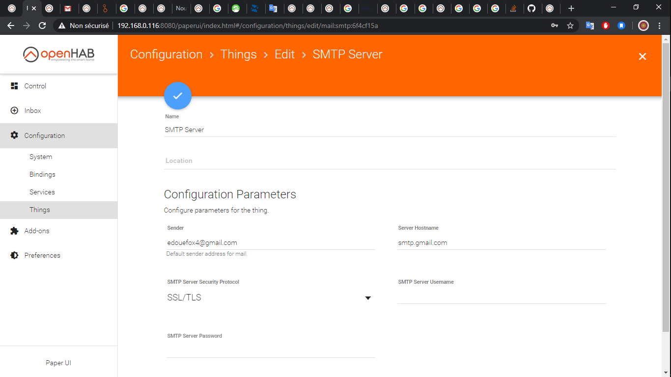Open saved passwords via key icon
Image resolution: width=671 pixels, height=377 pixels.
pyautogui.click(x=555, y=26)
